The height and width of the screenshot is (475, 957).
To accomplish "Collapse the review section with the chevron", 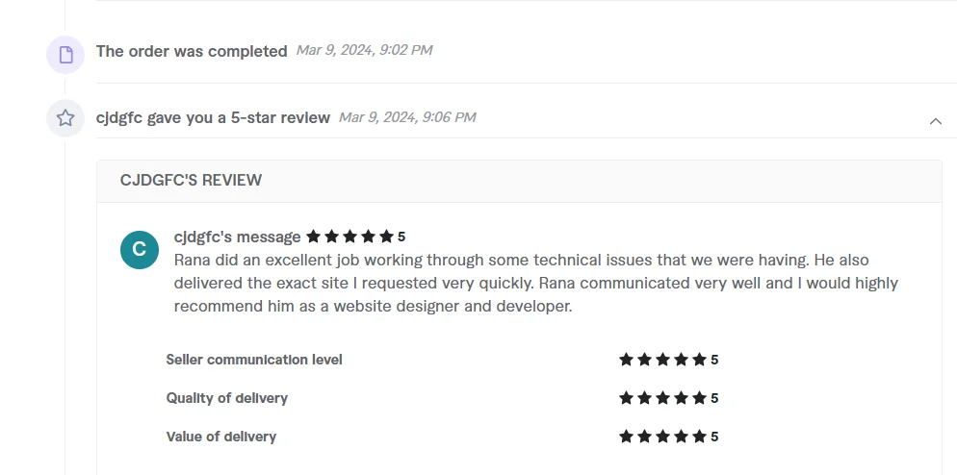I will [x=935, y=121].
